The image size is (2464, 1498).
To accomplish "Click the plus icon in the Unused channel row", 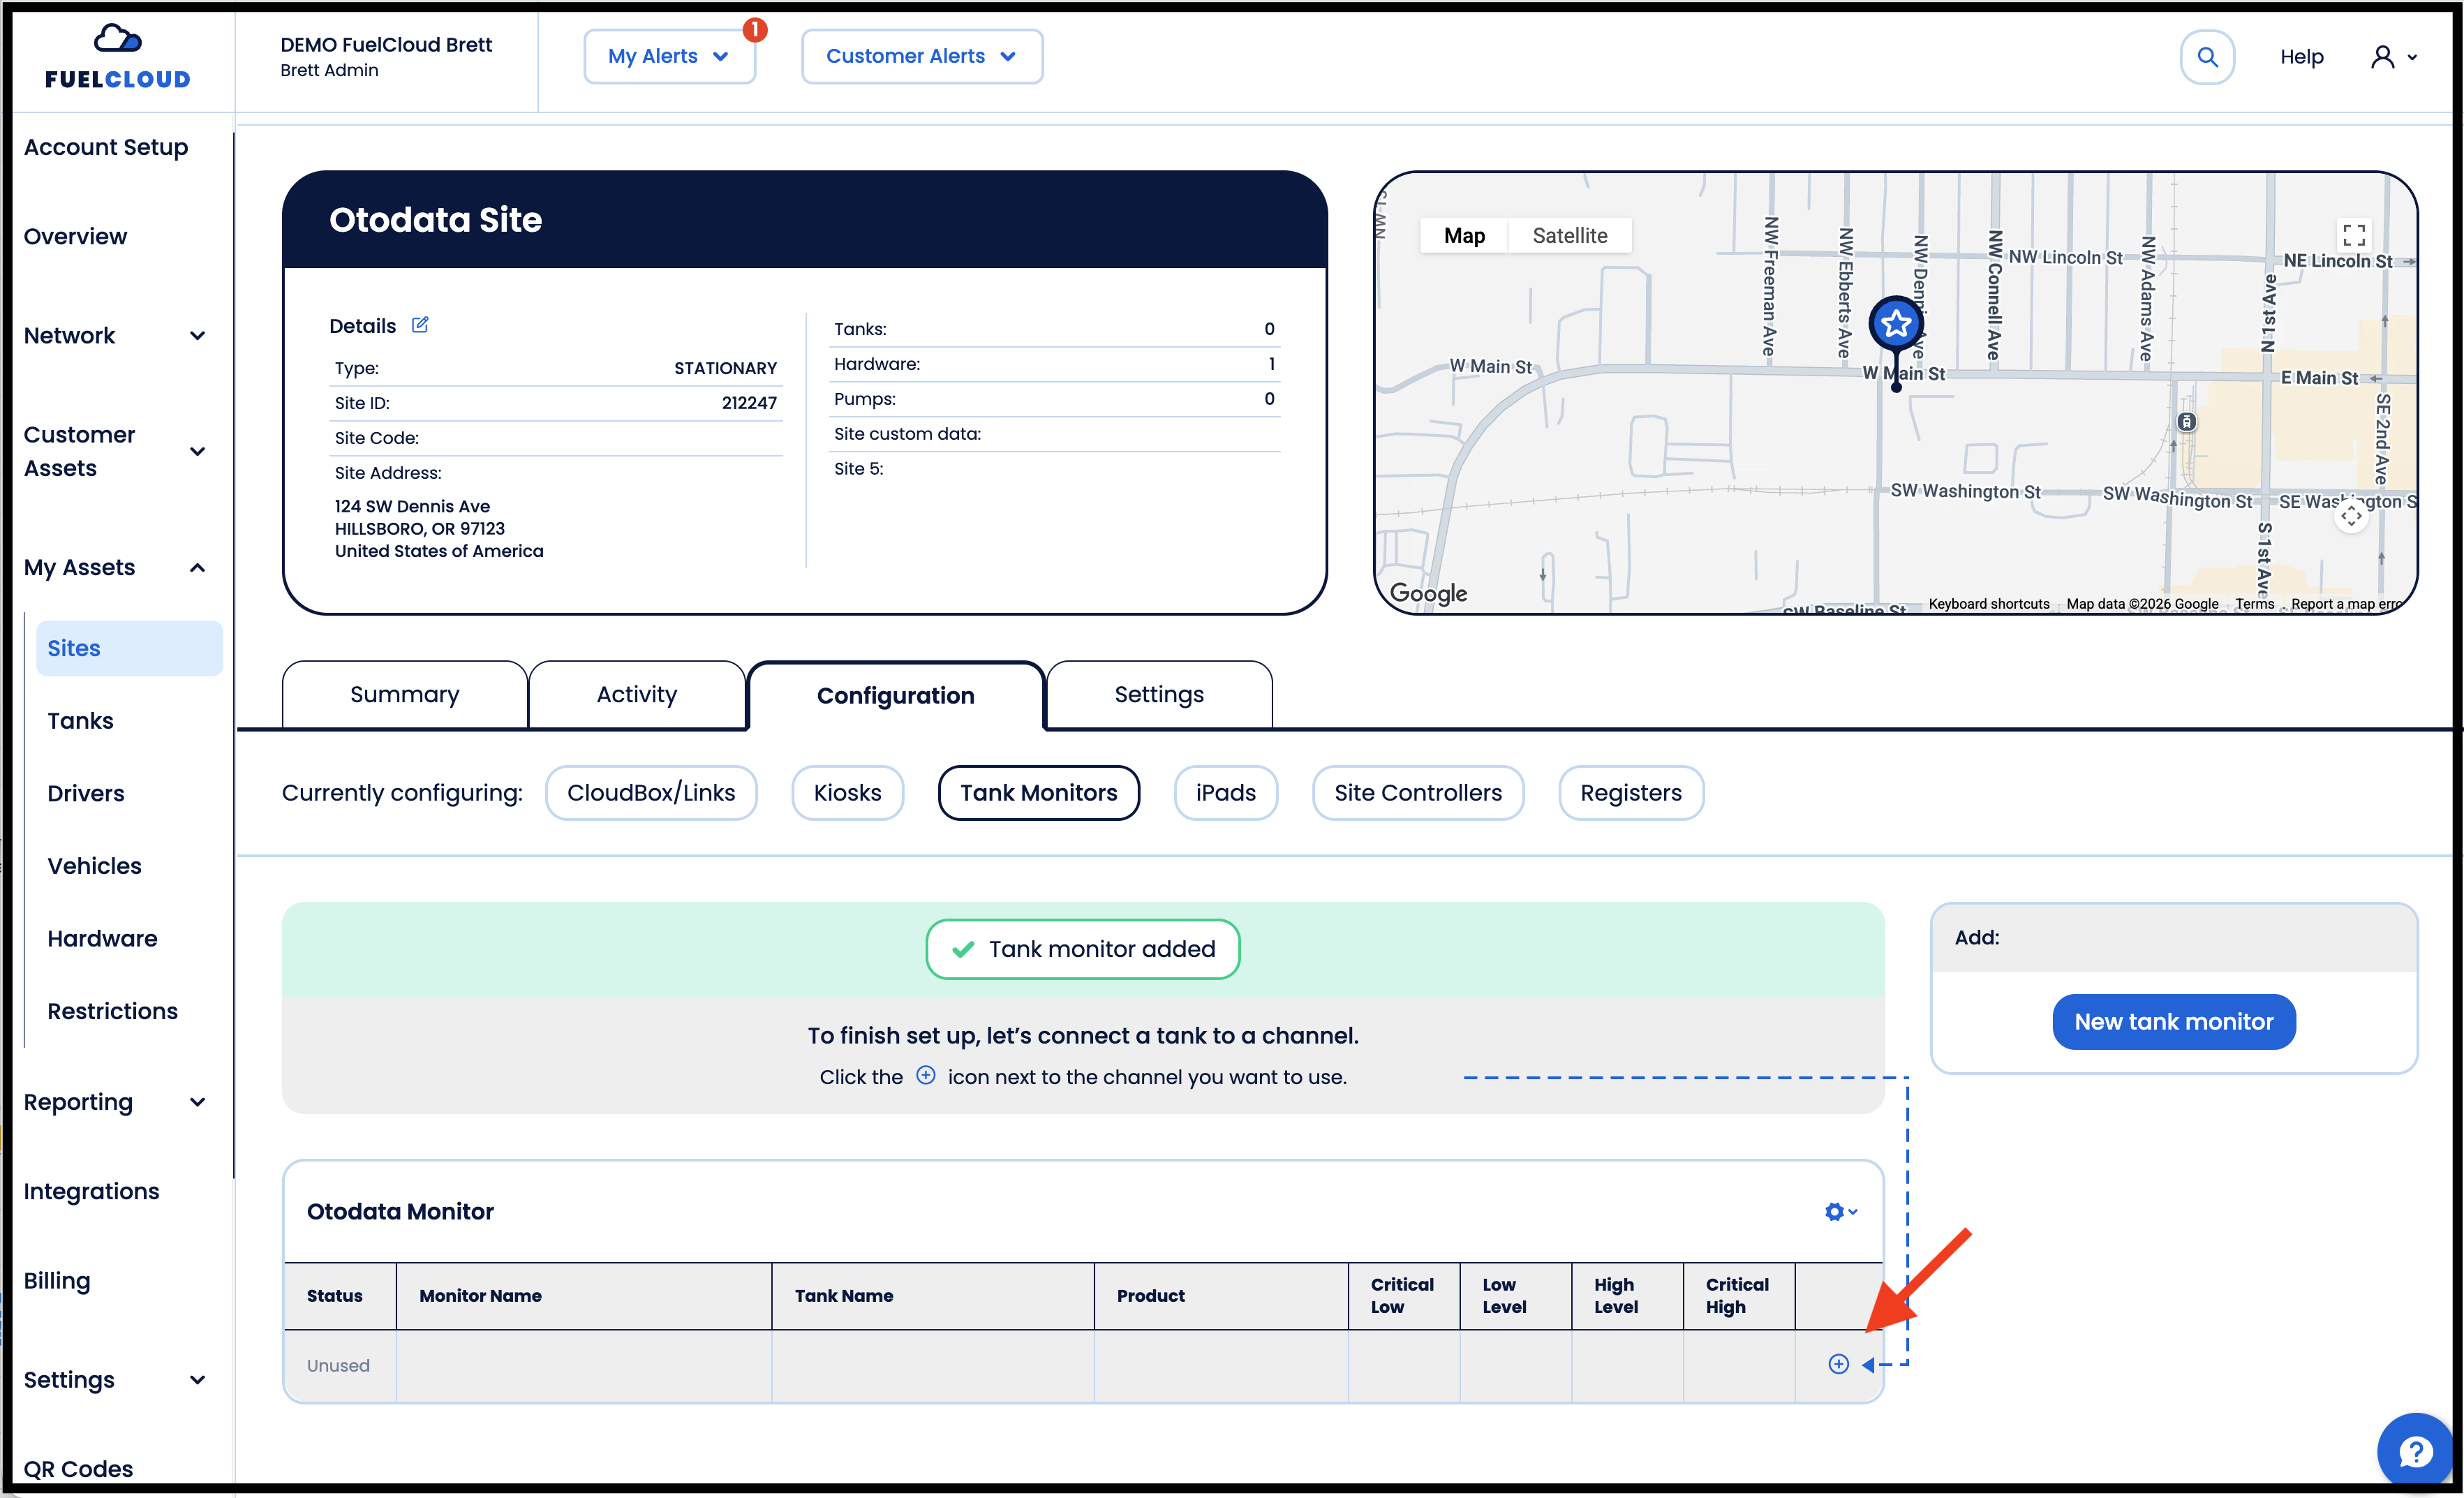I will [x=1838, y=1364].
